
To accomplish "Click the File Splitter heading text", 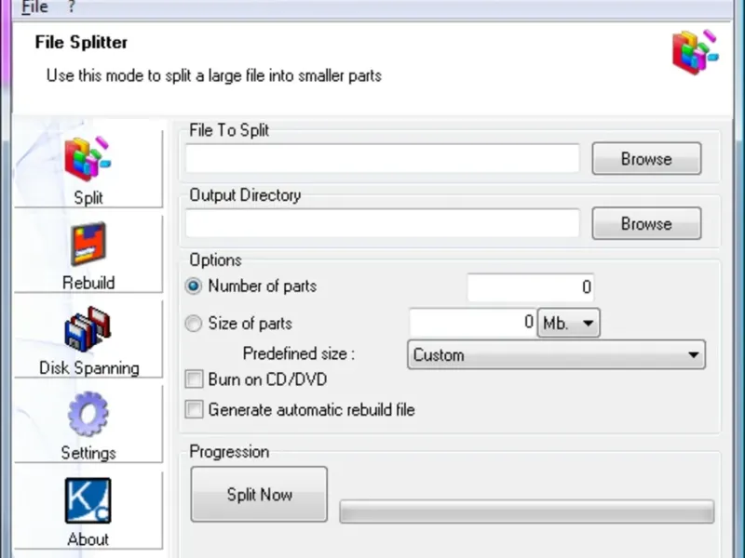I will (81, 42).
